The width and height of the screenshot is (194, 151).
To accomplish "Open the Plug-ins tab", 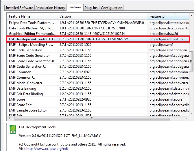I will [91, 8].
